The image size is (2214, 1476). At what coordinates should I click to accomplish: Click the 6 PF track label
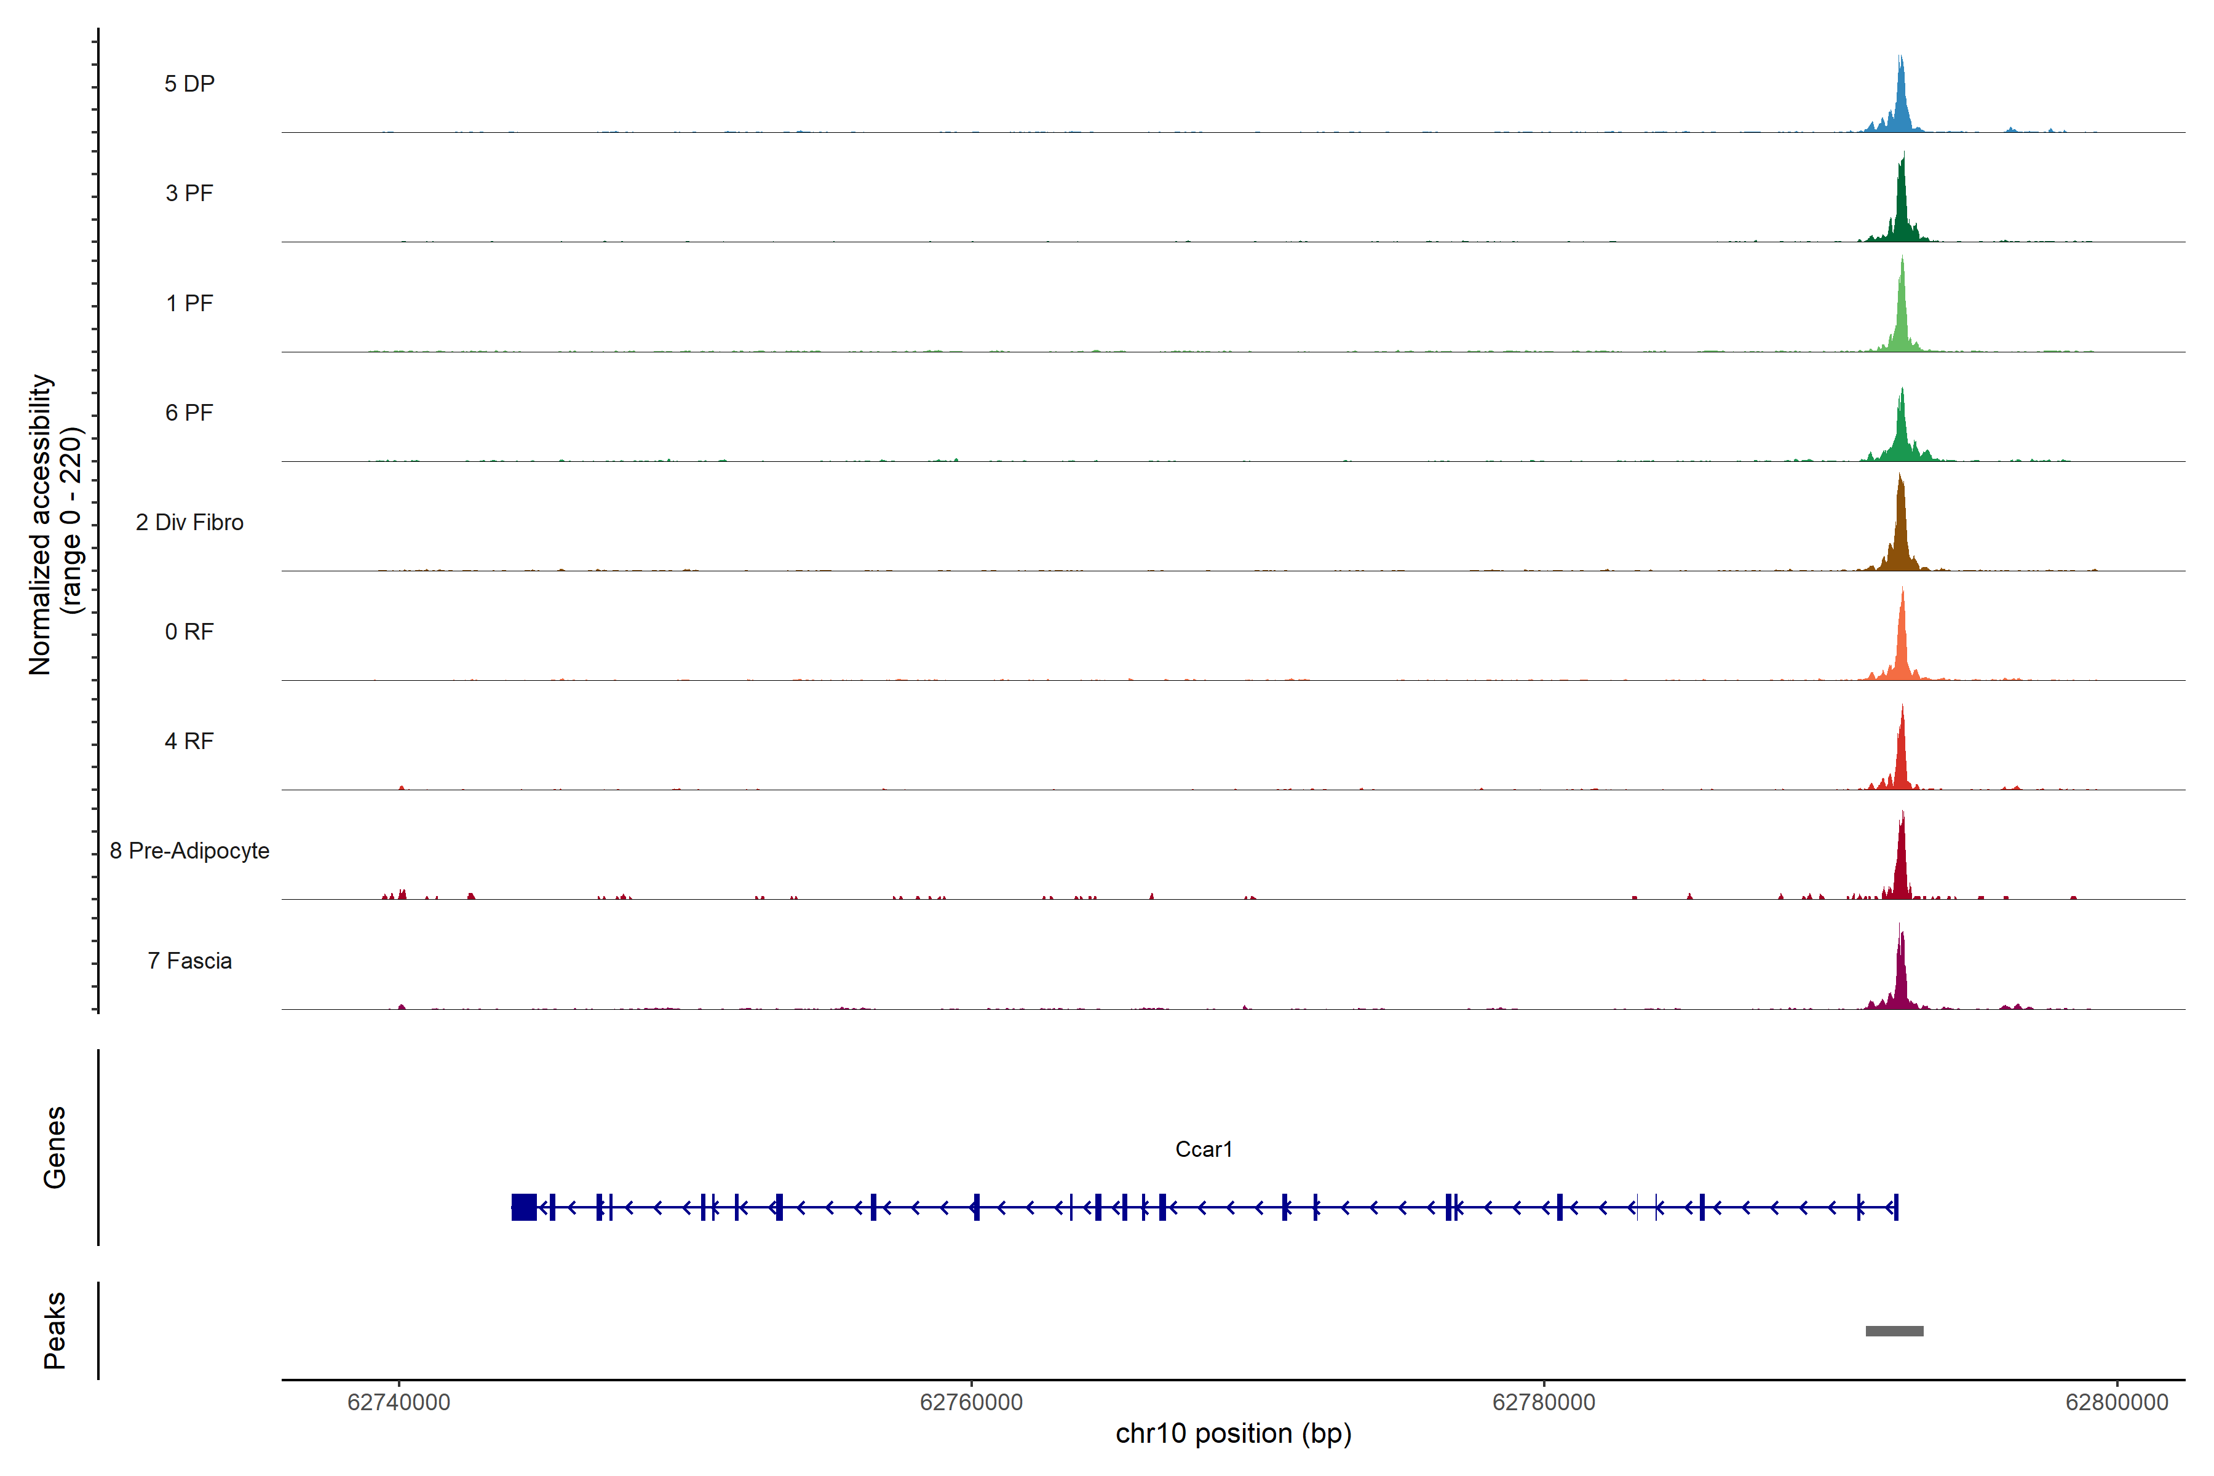pos(189,412)
